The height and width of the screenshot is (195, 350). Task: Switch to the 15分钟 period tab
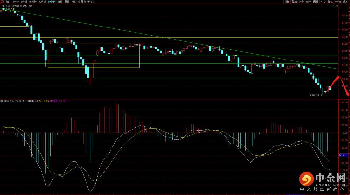(x=33, y=2)
